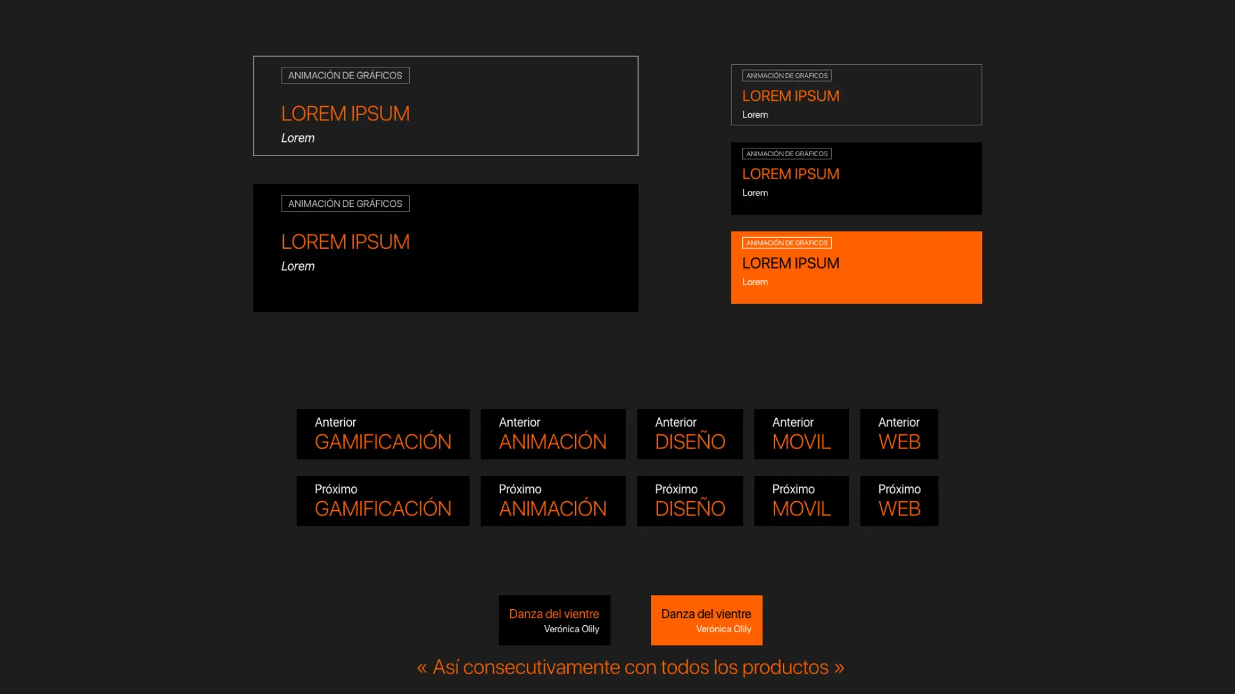Click LOREM IPSUM title in large black card

coord(345,242)
